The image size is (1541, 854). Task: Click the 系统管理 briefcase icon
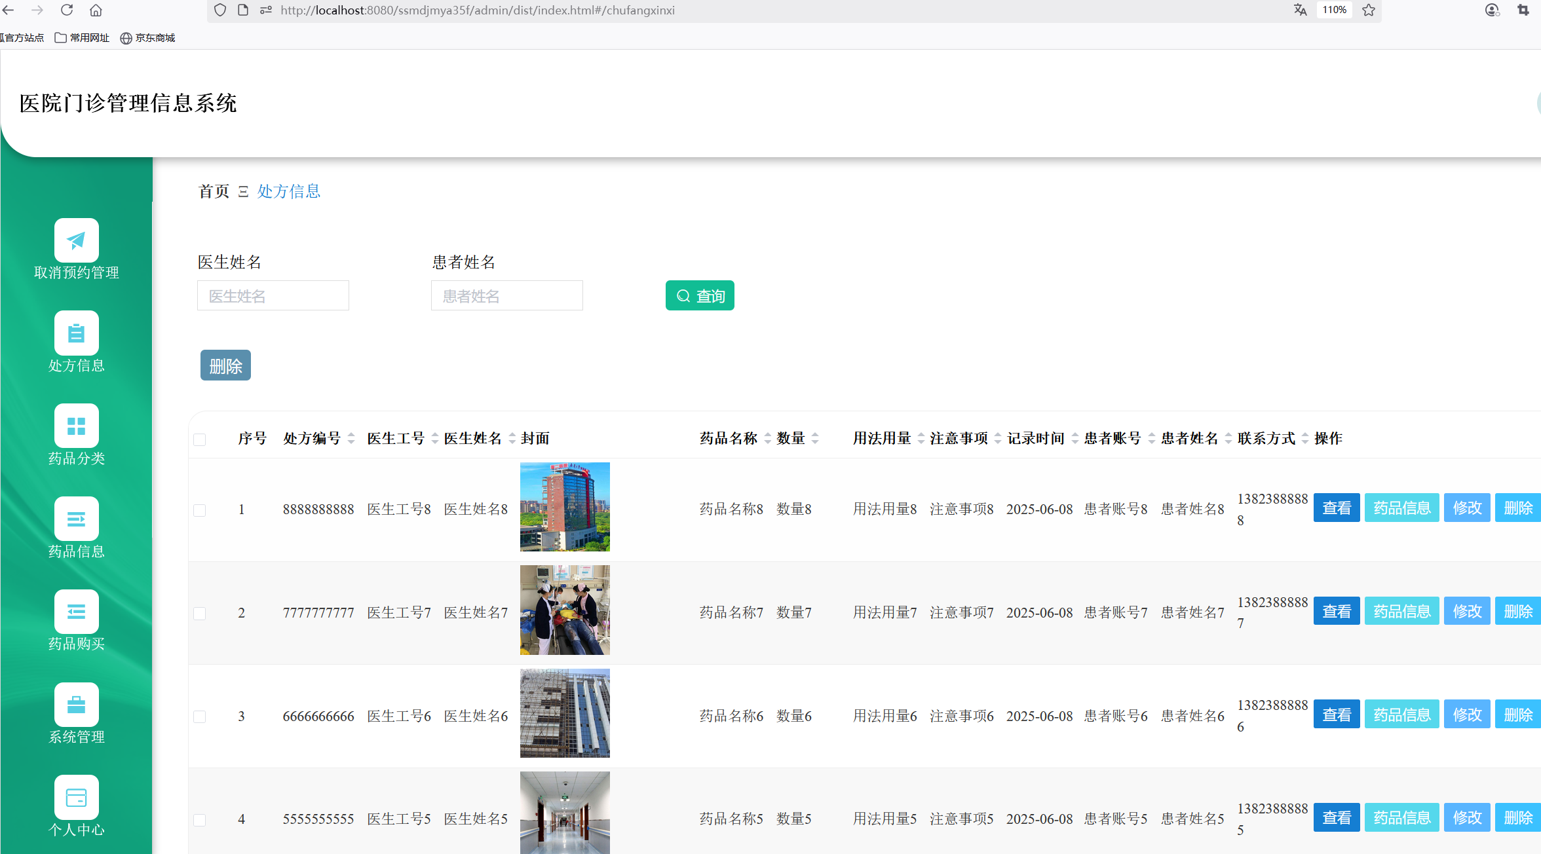tap(77, 705)
